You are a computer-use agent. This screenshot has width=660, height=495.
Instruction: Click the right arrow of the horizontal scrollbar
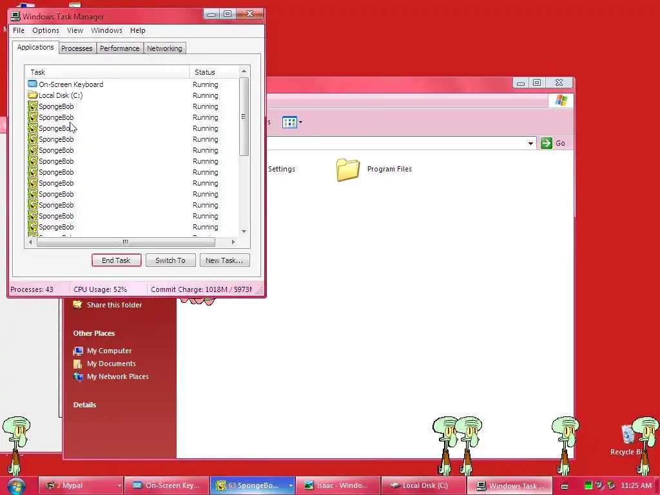click(x=233, y=242)
